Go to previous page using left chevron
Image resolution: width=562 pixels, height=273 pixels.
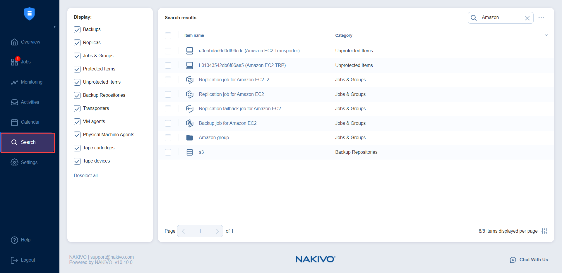[x=184, y=231]
